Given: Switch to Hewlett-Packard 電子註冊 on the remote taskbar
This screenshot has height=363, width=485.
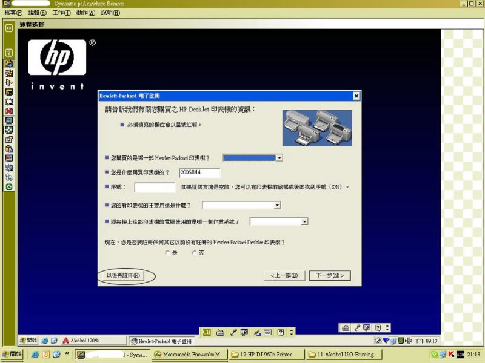Looking at the screenshot, I should pyautogui.click(x=161, y=341).
